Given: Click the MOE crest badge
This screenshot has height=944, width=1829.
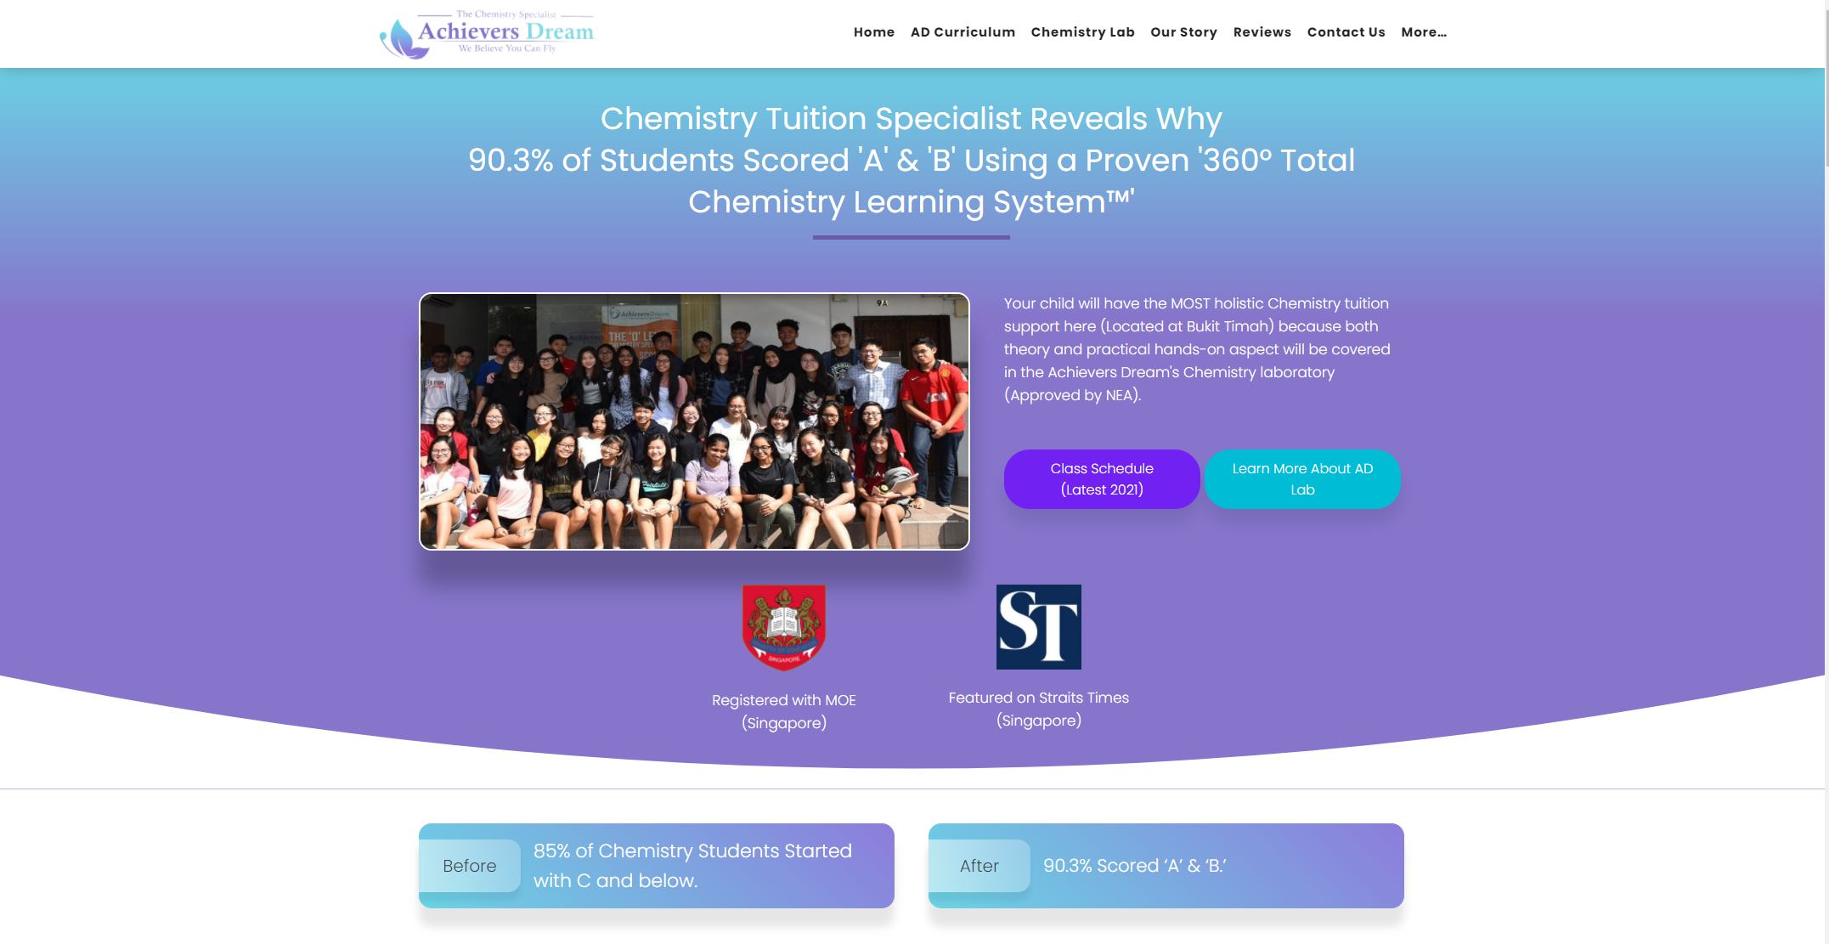Looking at the screenshot, I should click(x=783, y=626).
